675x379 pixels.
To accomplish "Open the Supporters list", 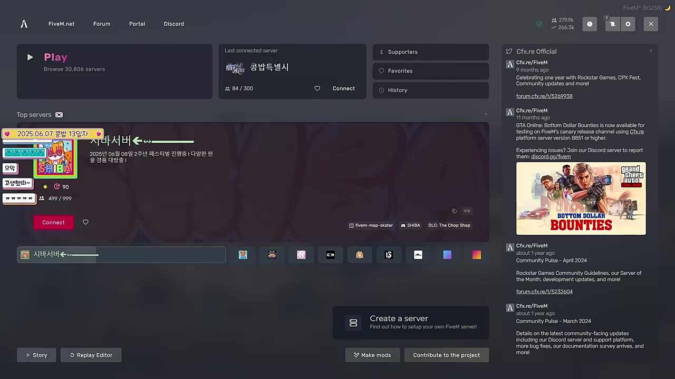I will (431, 52).
